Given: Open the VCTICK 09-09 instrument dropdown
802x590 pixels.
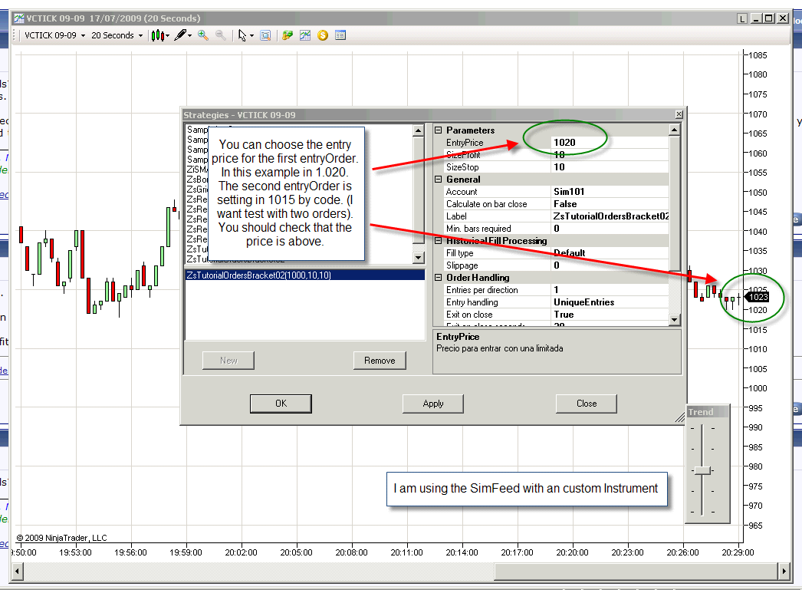Looking at the screenshot, I should coord(54,35).
